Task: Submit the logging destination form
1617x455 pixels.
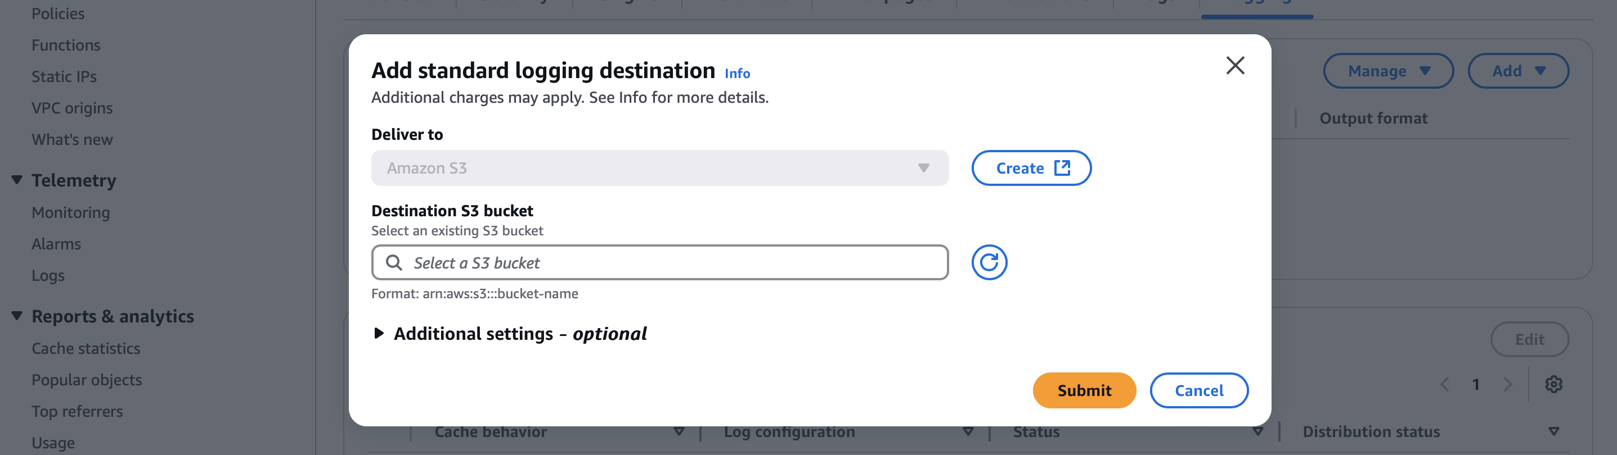Action: [1084, 390]
